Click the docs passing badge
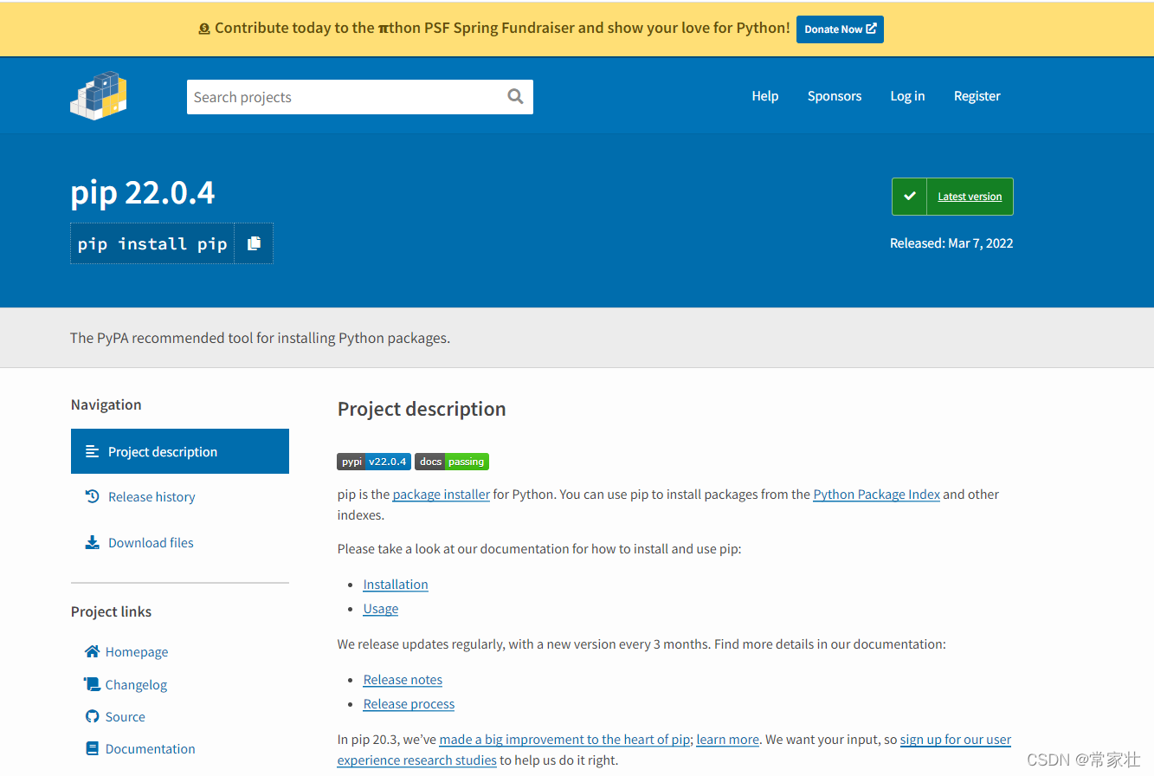This screenshot has height=776, width=1154. tap(452, 462)
